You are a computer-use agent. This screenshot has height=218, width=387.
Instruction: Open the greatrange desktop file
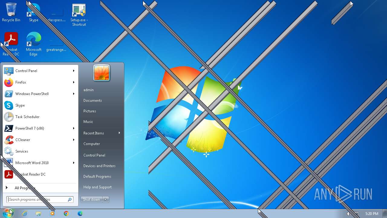pos(56,44)
